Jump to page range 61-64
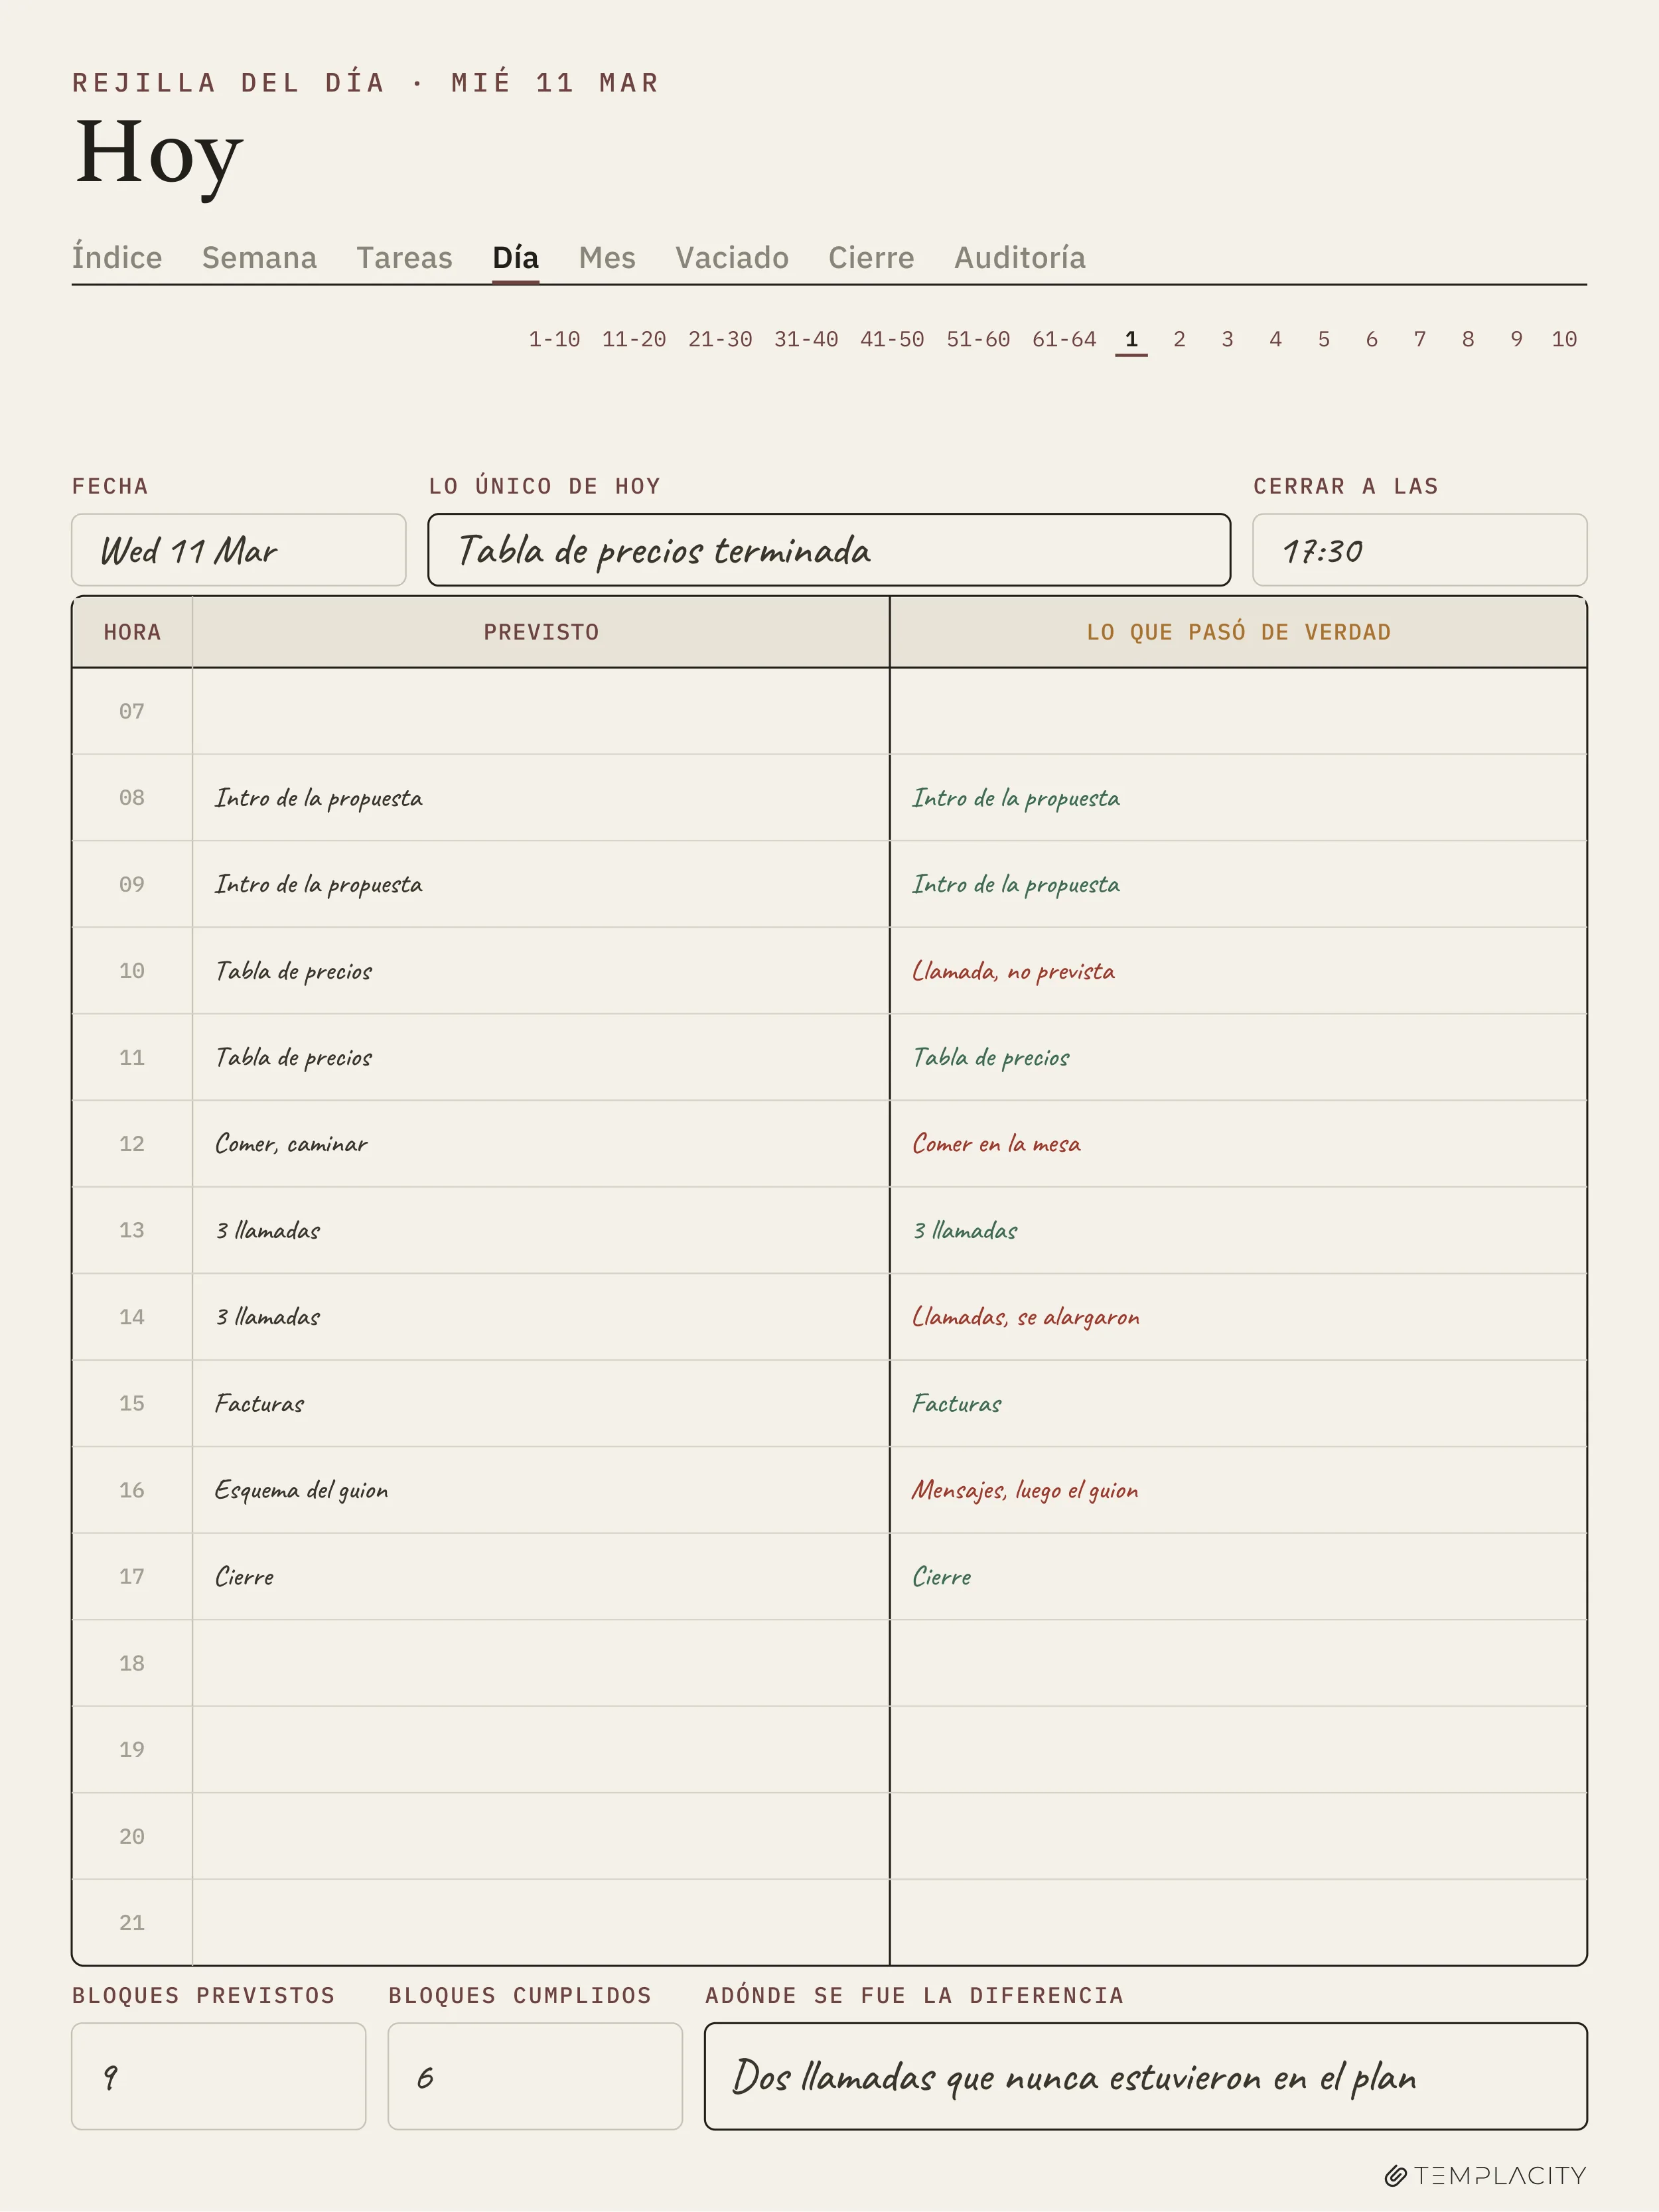This screenshot has height=2212, width=1659. point(1064,339)
